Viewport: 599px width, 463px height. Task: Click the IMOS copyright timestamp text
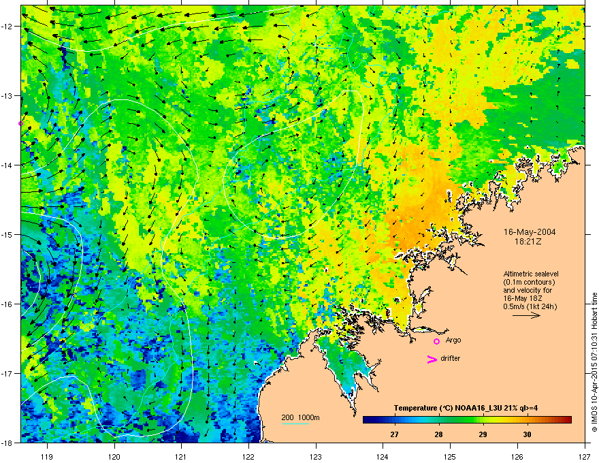(594, 362)
